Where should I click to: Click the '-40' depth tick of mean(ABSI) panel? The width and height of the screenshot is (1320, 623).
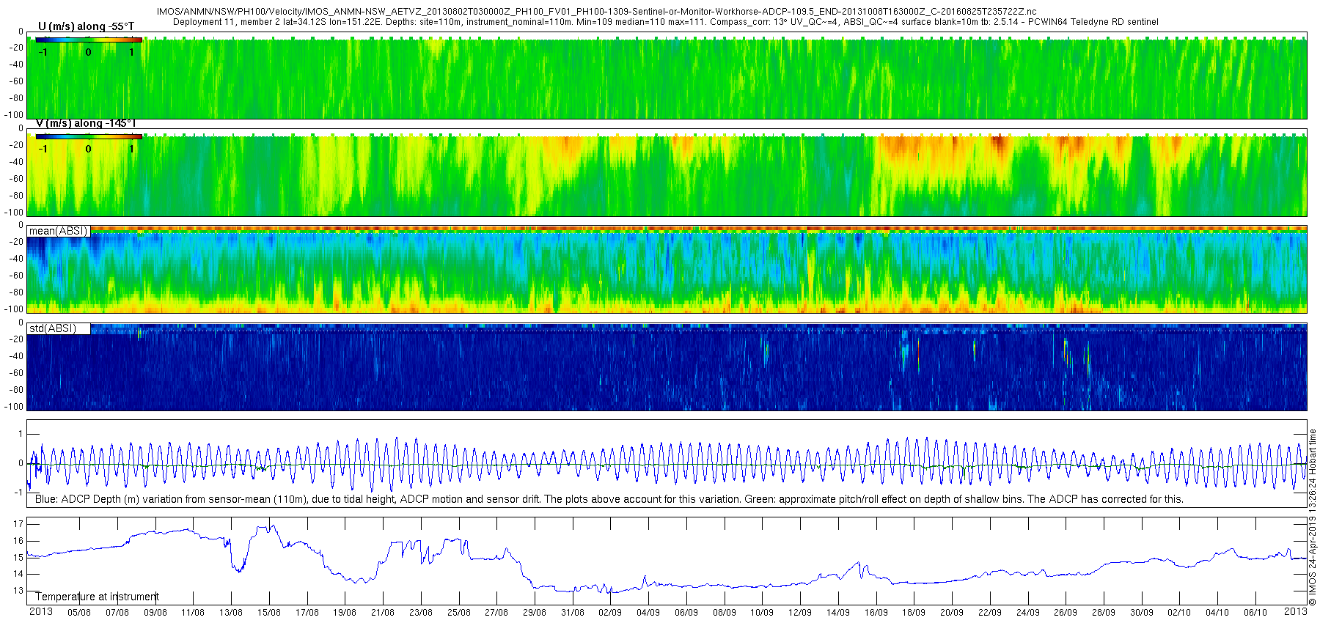click(16, 259)
